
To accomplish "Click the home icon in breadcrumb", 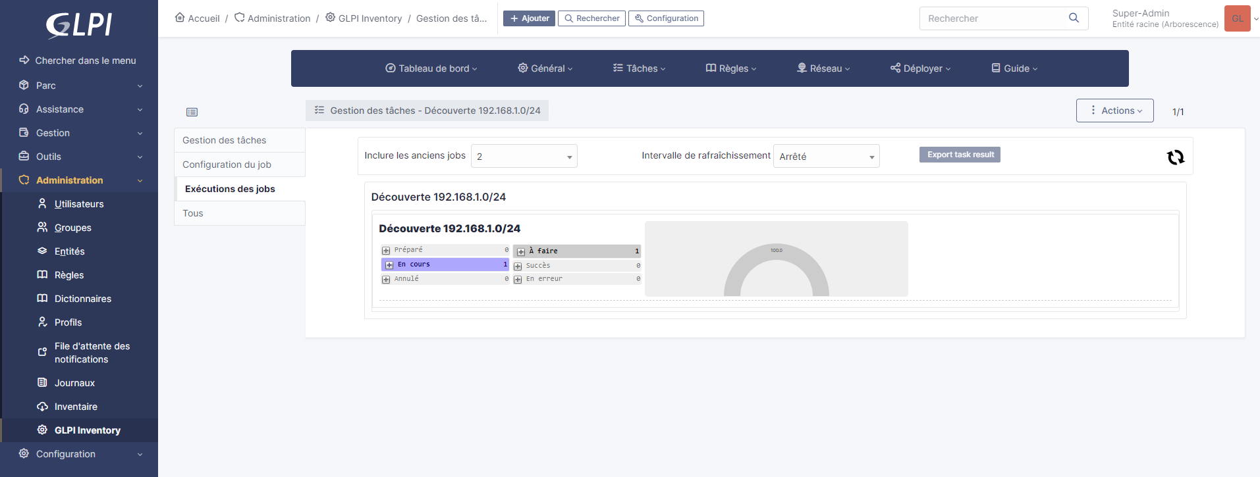I will pos(180,18).
